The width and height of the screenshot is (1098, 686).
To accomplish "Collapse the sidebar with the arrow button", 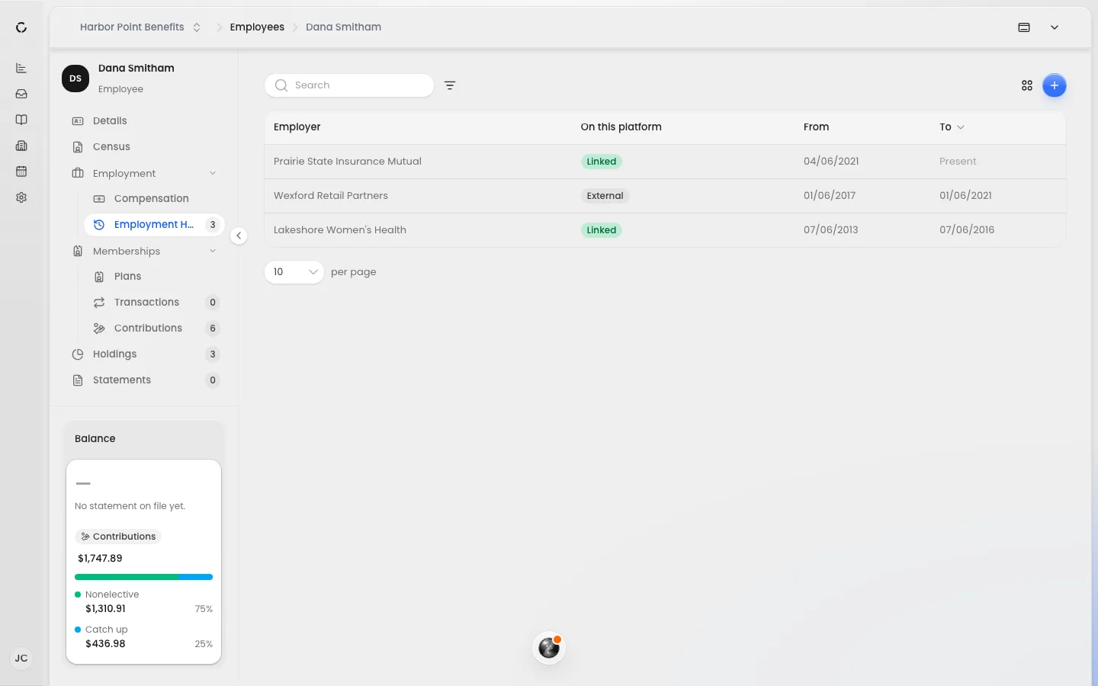I will pos(239,236).
